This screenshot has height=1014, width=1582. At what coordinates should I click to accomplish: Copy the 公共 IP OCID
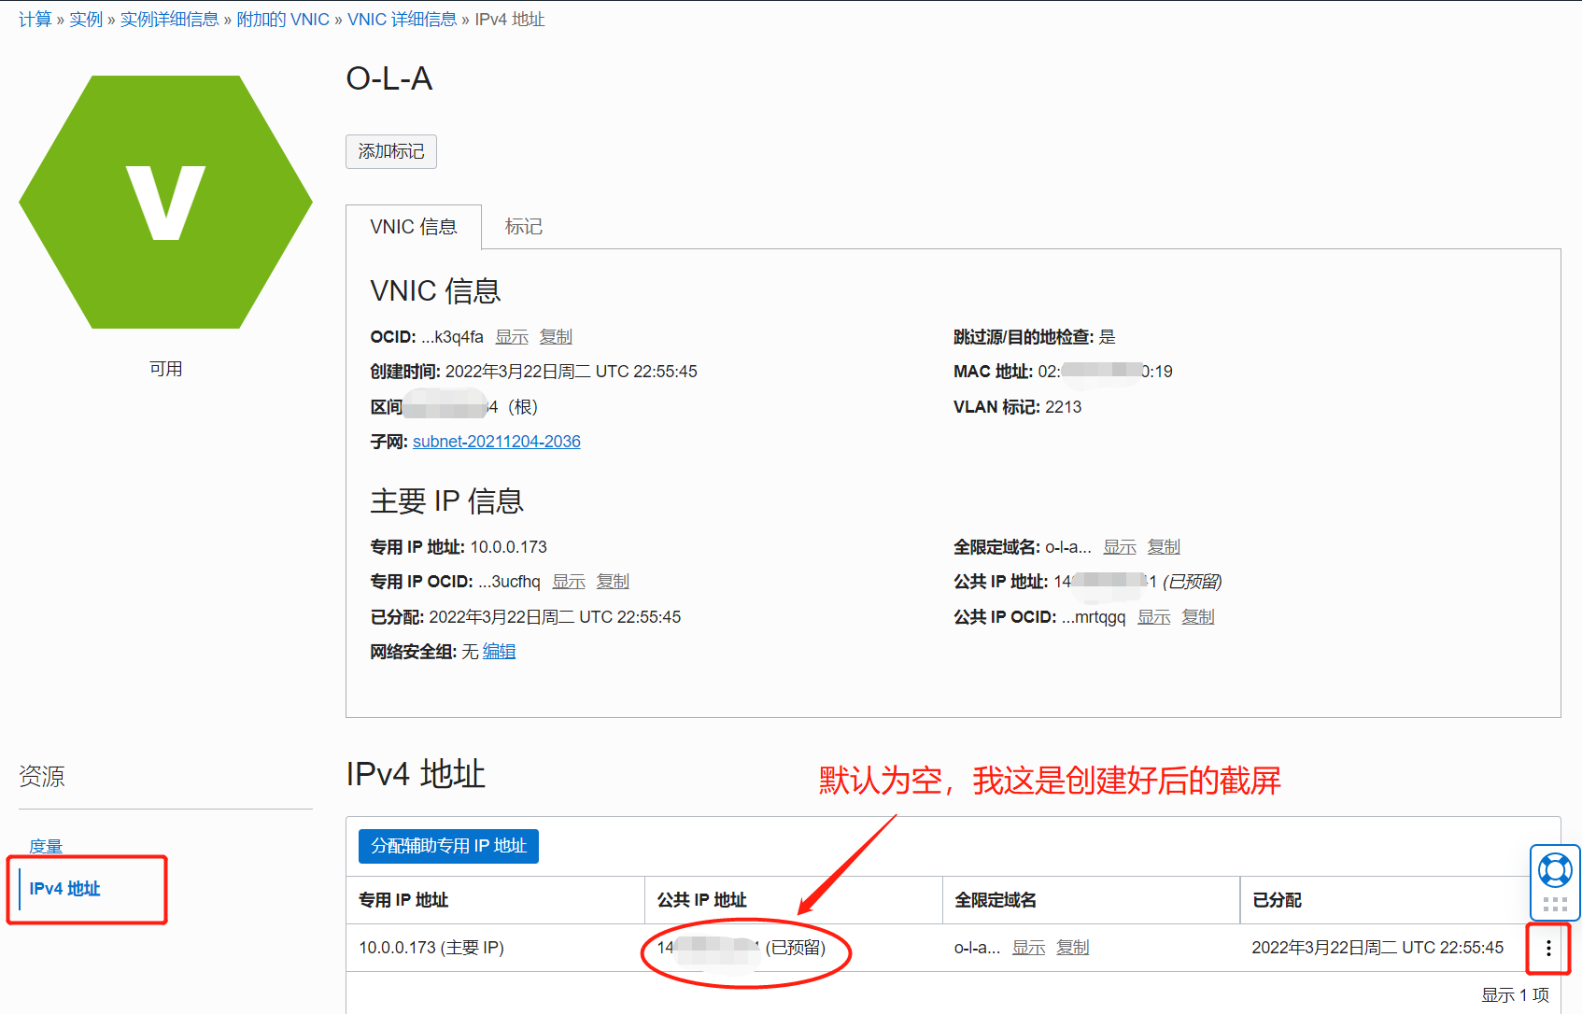(x=1198, y=617)
